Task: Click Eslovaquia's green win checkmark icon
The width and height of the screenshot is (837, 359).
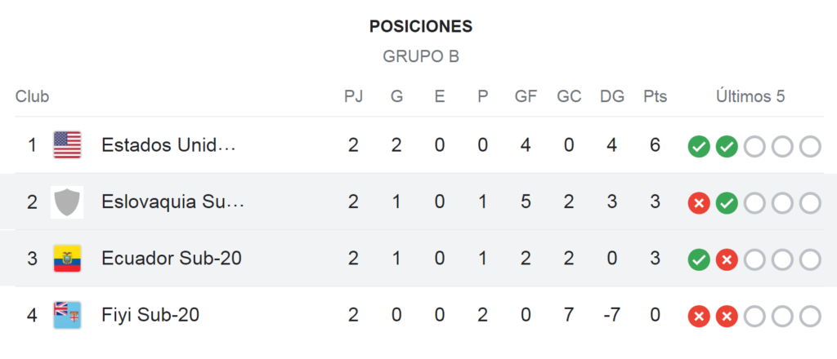Action: click(727, 203)
